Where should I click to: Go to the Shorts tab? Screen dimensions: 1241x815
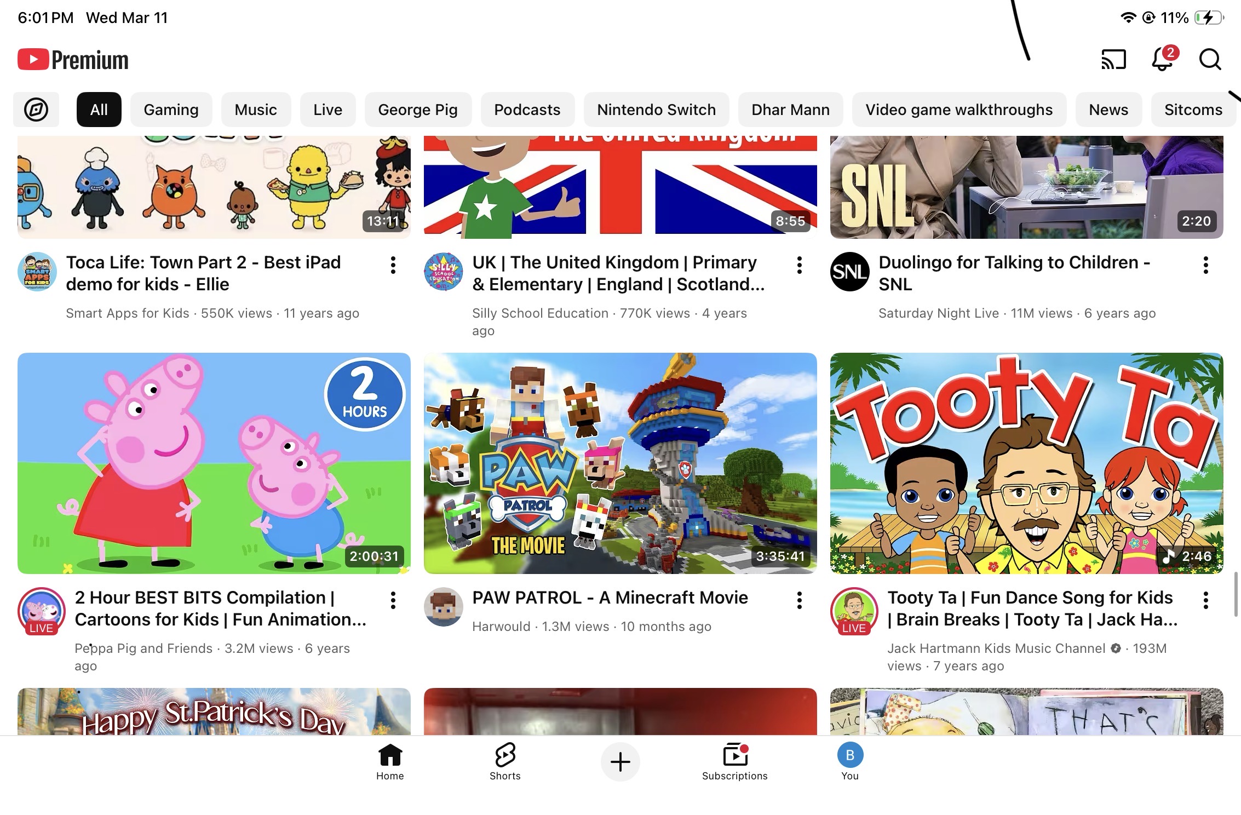pyautogui.click(x=505, y=761)
